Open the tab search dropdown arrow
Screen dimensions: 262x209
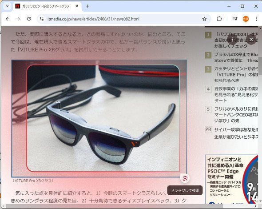click(7, 6)
